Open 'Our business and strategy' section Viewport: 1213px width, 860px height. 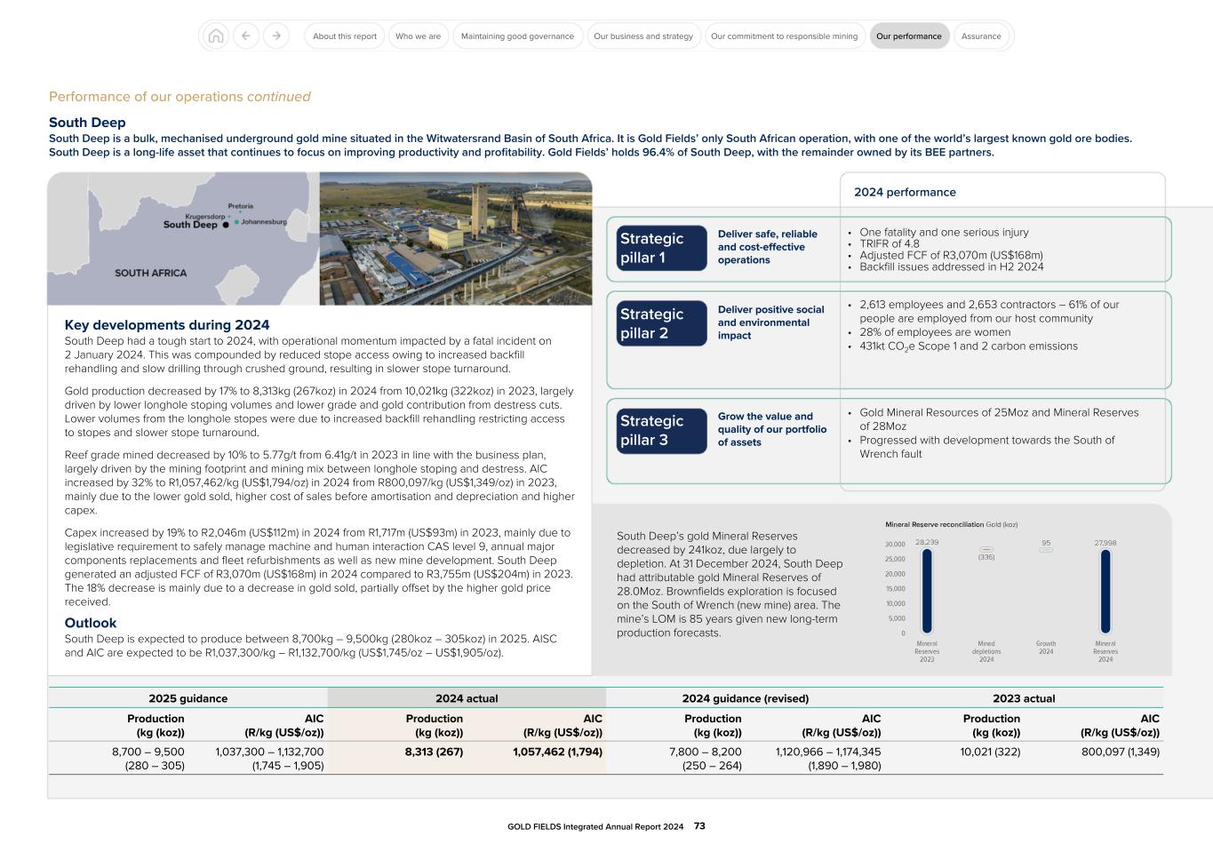pyautogui.click(x=643, y=36)
